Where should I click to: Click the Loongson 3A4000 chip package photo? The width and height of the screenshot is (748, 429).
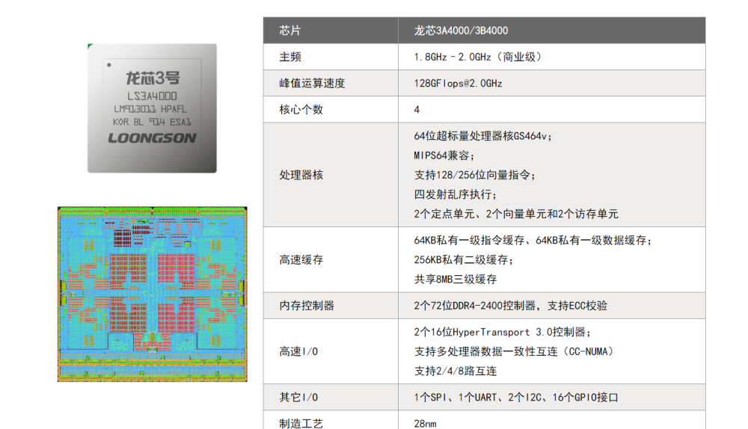click(x=152, y=108)
